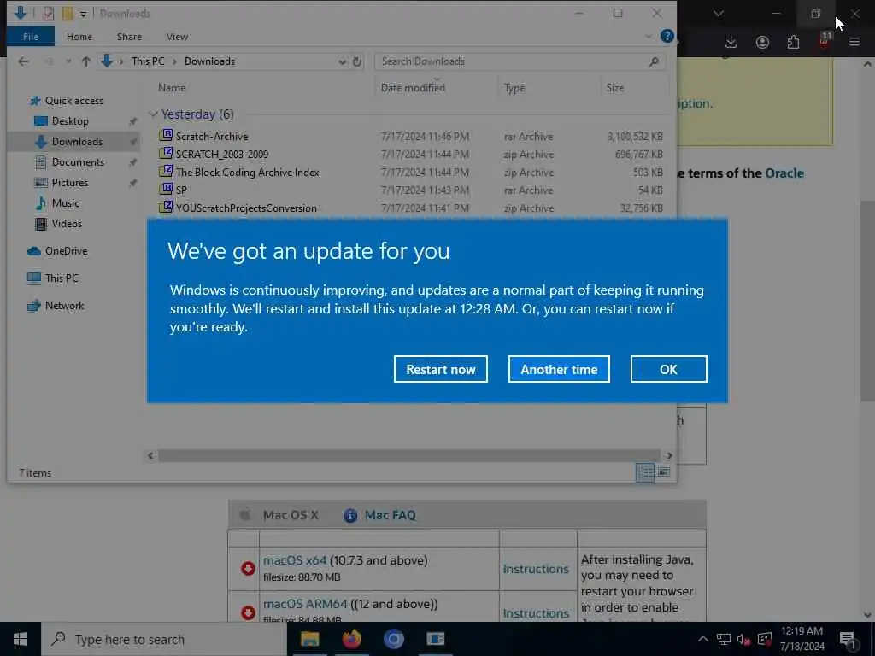Open the Share ribbon tab

129,37
